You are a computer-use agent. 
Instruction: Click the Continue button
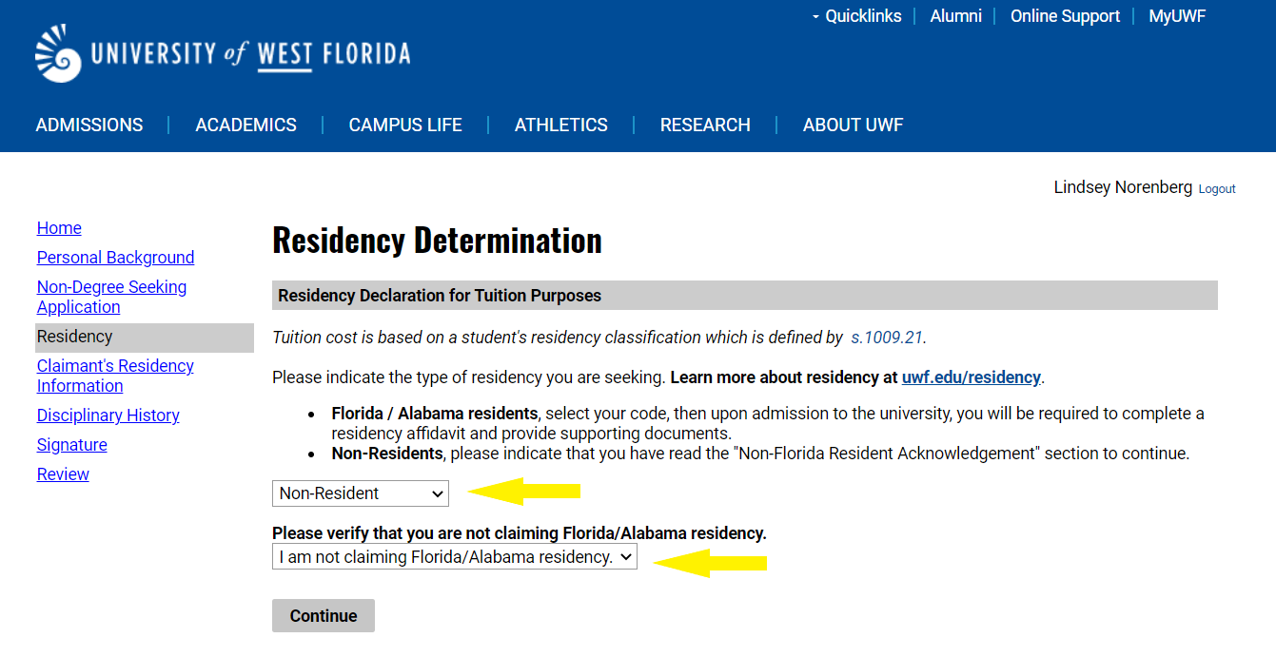[x=324, y=616]
